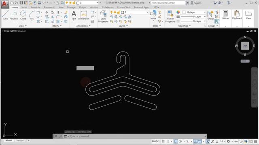This screenshot has height=145, width=259.
Task: Expand the Annotation panel
Action: [83, 26]
